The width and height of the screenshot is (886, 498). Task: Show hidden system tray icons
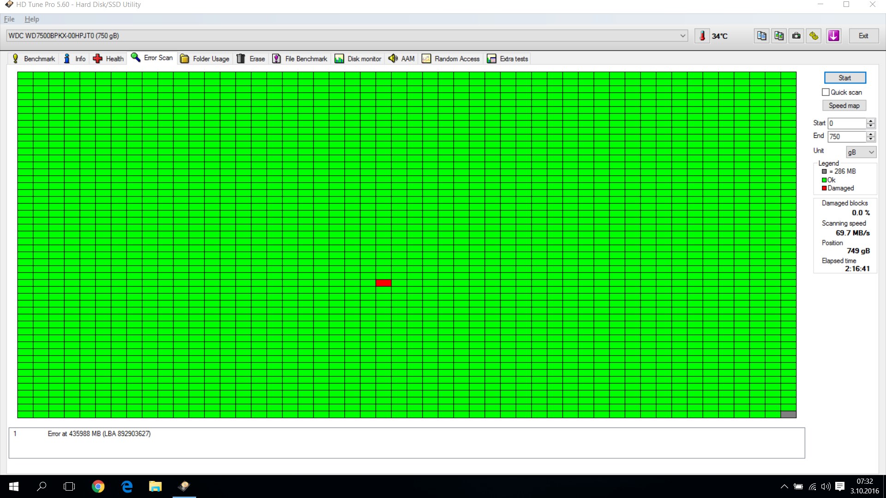(784, 486)
